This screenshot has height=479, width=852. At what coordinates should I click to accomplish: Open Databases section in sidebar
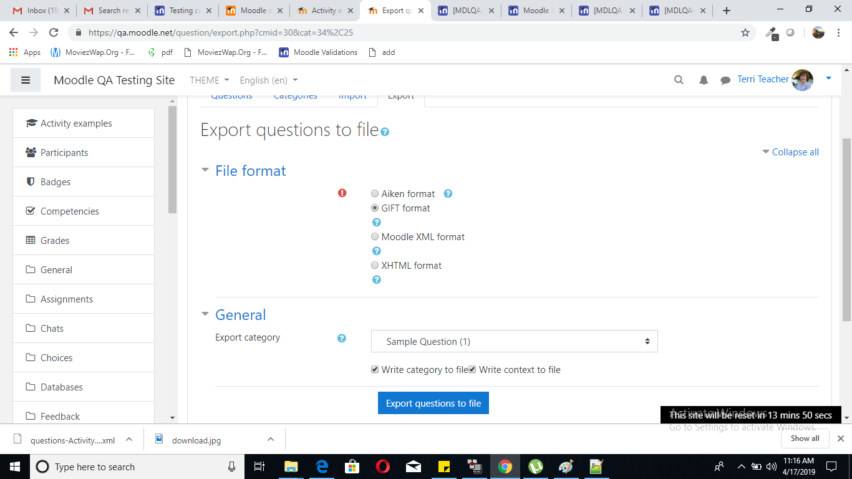click(x=84, y=387)
